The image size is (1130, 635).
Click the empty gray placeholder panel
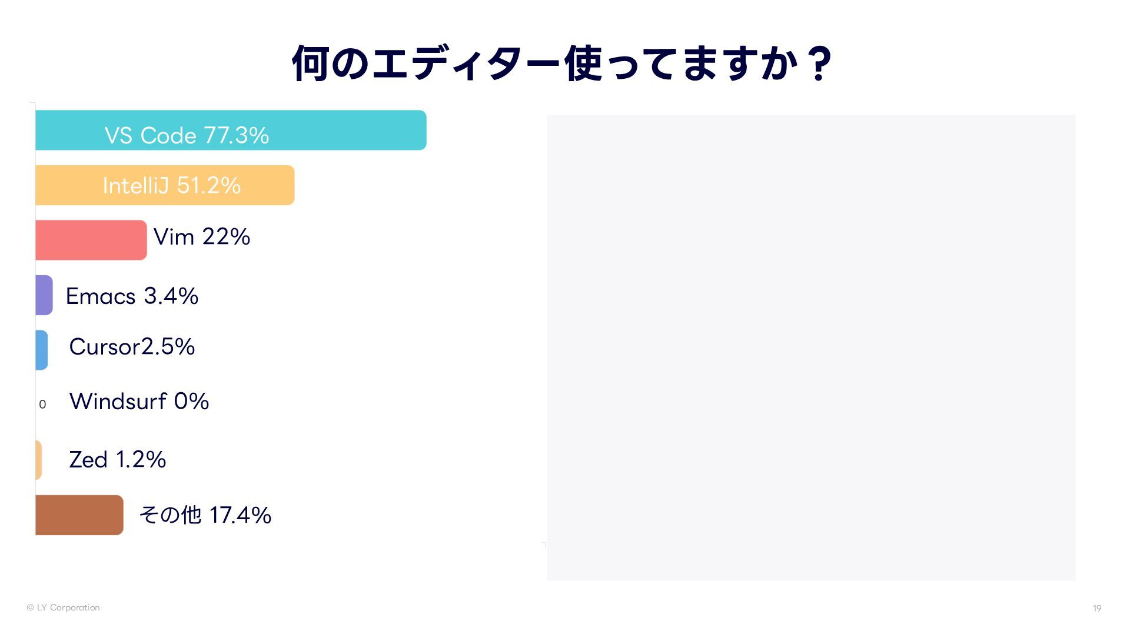(x=811, y=347)
